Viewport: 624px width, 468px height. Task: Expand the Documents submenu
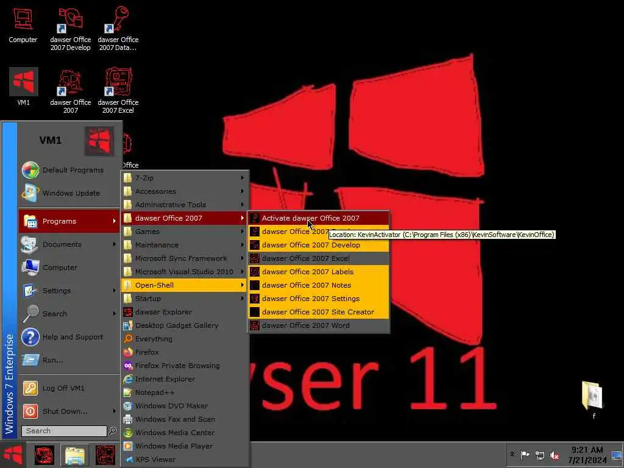(x=69, y=244)
